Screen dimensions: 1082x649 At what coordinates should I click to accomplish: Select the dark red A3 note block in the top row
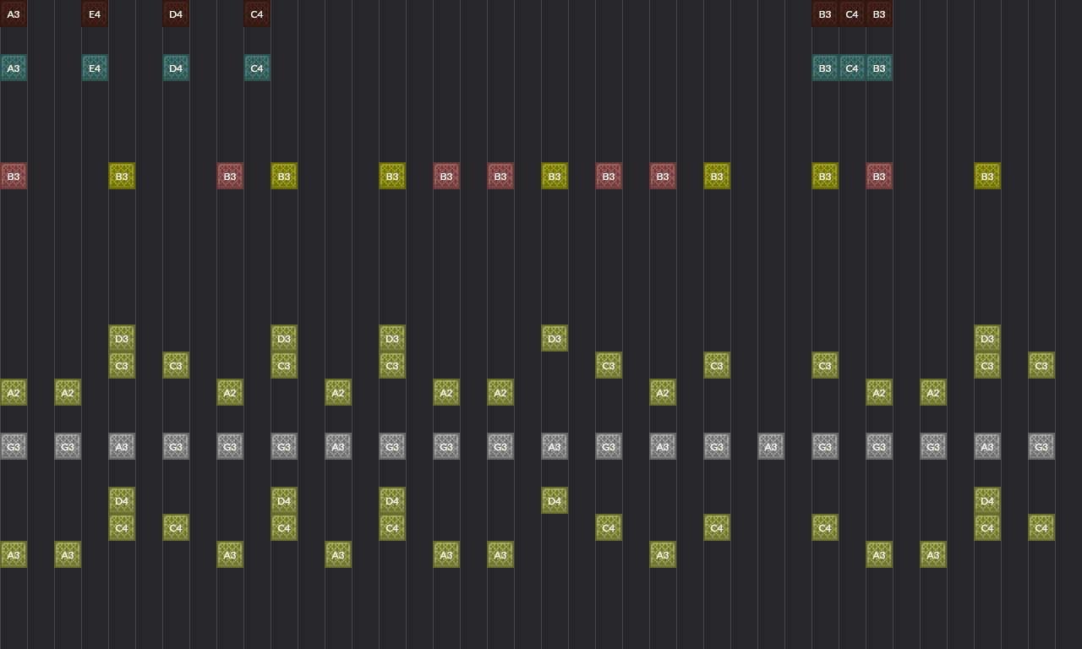[14, 14]
